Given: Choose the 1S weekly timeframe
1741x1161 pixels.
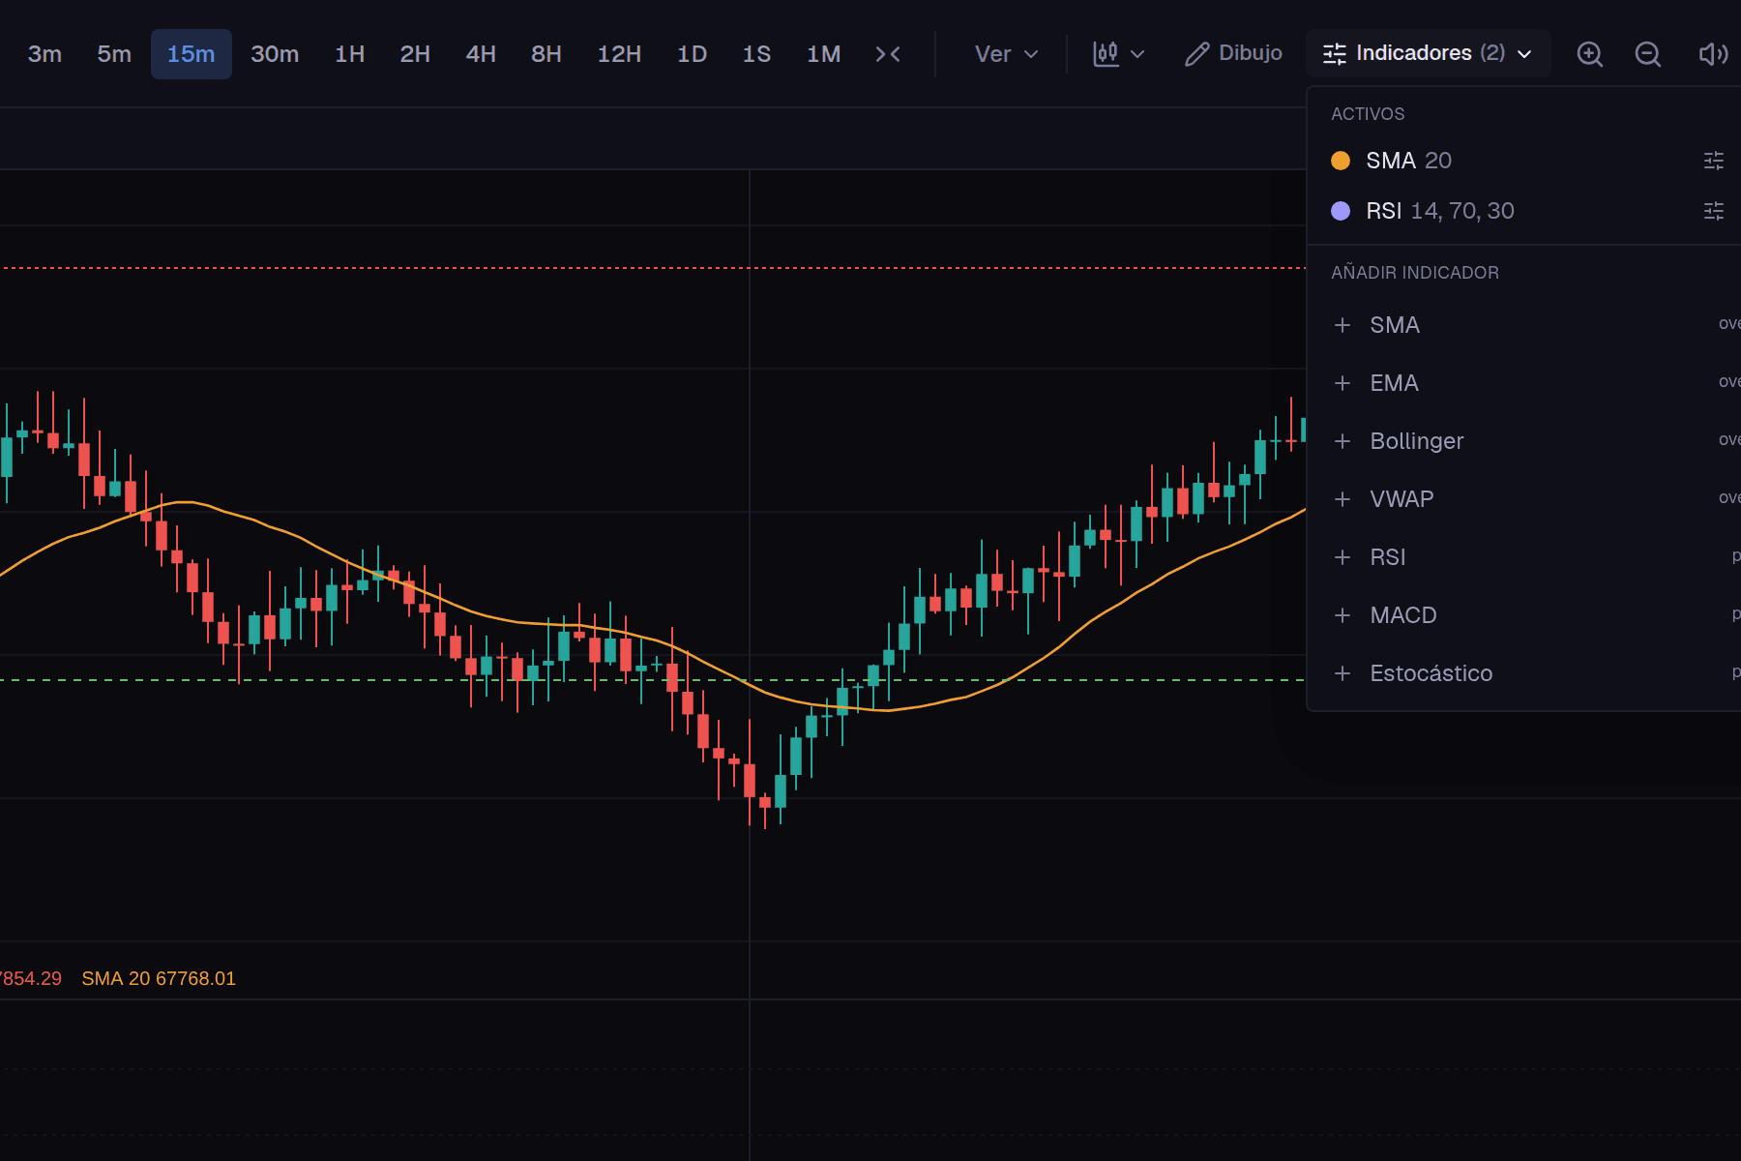Looking at the screenshot, I should (756, 54).
